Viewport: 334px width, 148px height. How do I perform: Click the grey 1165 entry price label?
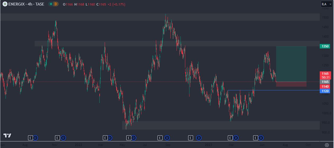pos(325,82)
